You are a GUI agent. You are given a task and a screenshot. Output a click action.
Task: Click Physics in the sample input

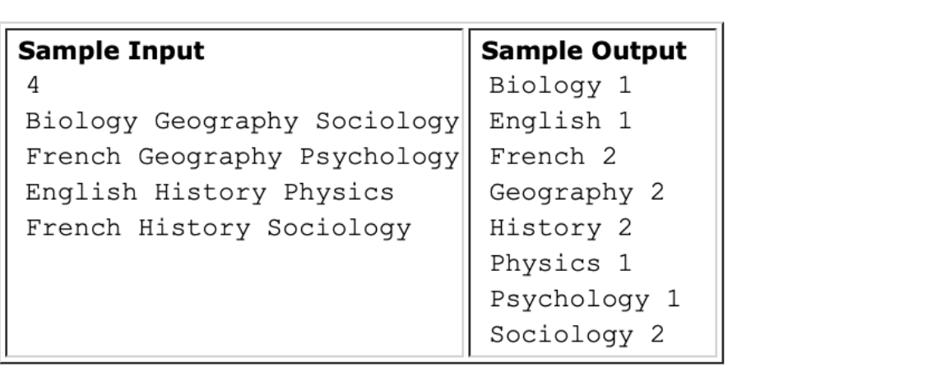coord(339,193)
